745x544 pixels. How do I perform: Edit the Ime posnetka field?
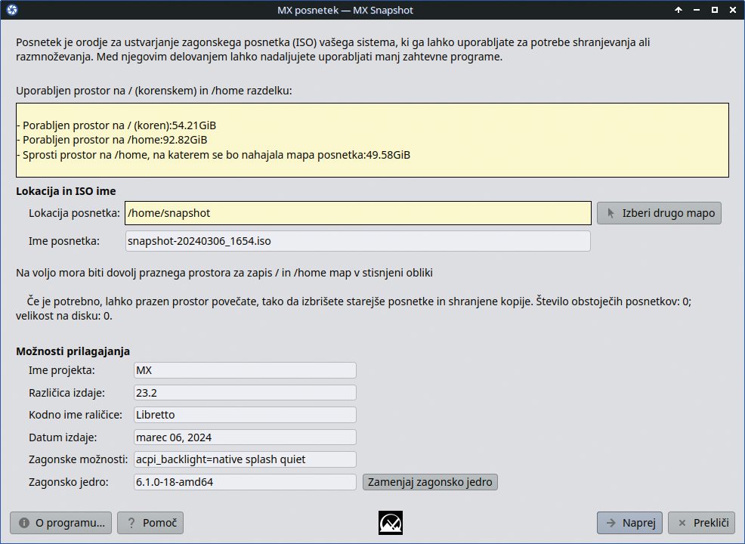click(358, 241)
